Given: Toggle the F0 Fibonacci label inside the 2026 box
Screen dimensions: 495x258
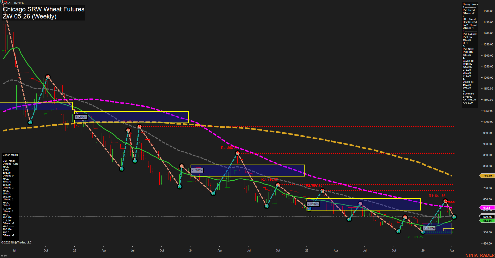Looking at the screenshot, I should (445, 229).
